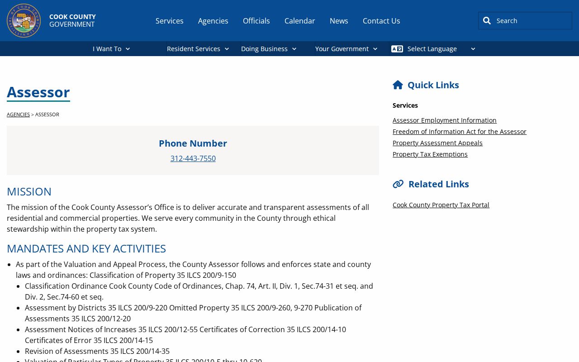This screenshot has width=579, height=362.
Task: Click the Cook County Government site title
Action: (72, 20)
